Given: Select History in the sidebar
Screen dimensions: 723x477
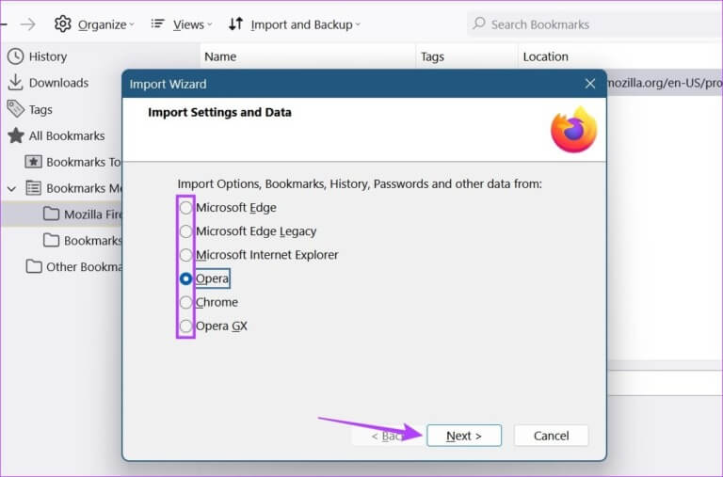Looking at the screenshot, I should 48,56.
